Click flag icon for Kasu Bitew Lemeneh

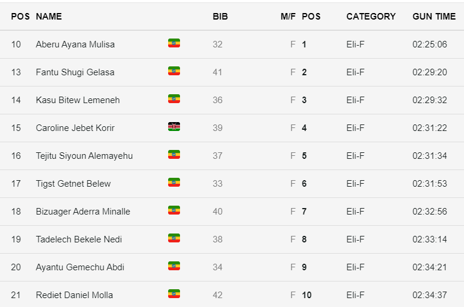tap(174, 99)
